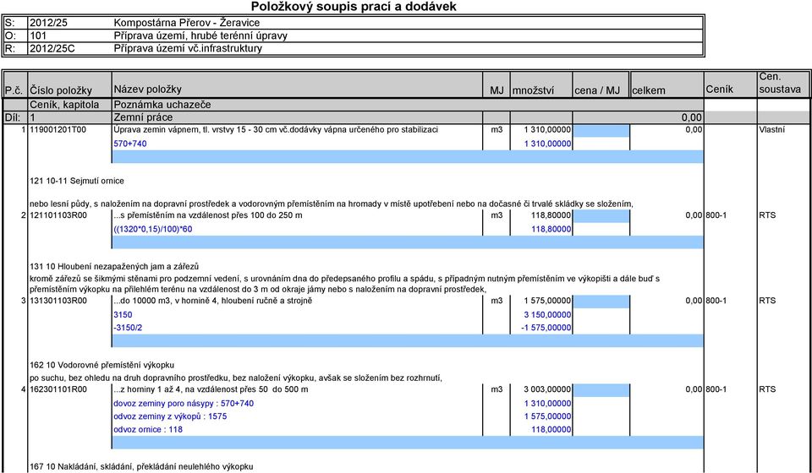The image size is (812, 473).
Task: Click the blue '570+740' calculation under item 1
Action: 130,144
